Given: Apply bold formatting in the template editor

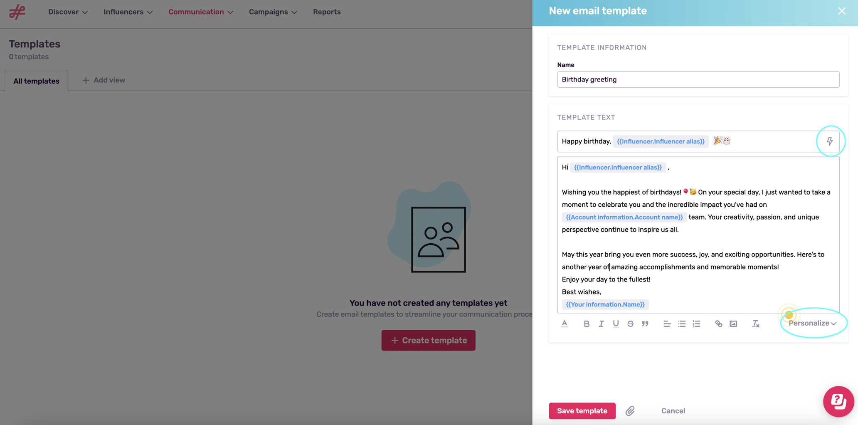Looking at the screenshot, I should tap(587, 324).
